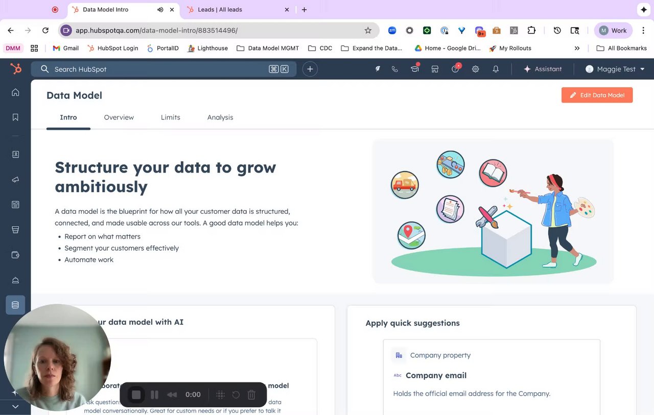The image size is (654, 415).
Task: Open the Gmail bookmark
Action: [x=66, y=48]
